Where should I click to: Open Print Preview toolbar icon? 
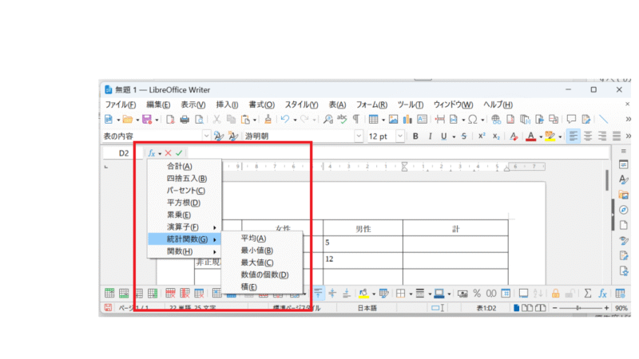tap(199, 119)
